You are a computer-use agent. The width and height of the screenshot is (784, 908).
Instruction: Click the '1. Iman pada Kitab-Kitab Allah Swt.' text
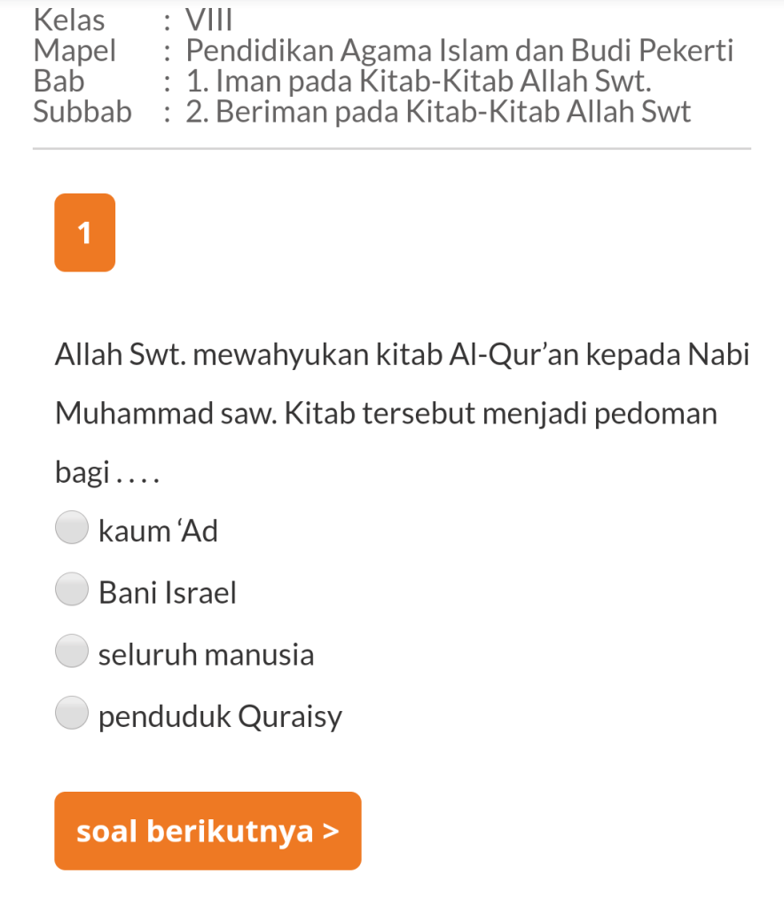pyautogui.click(x=419, y=82)
